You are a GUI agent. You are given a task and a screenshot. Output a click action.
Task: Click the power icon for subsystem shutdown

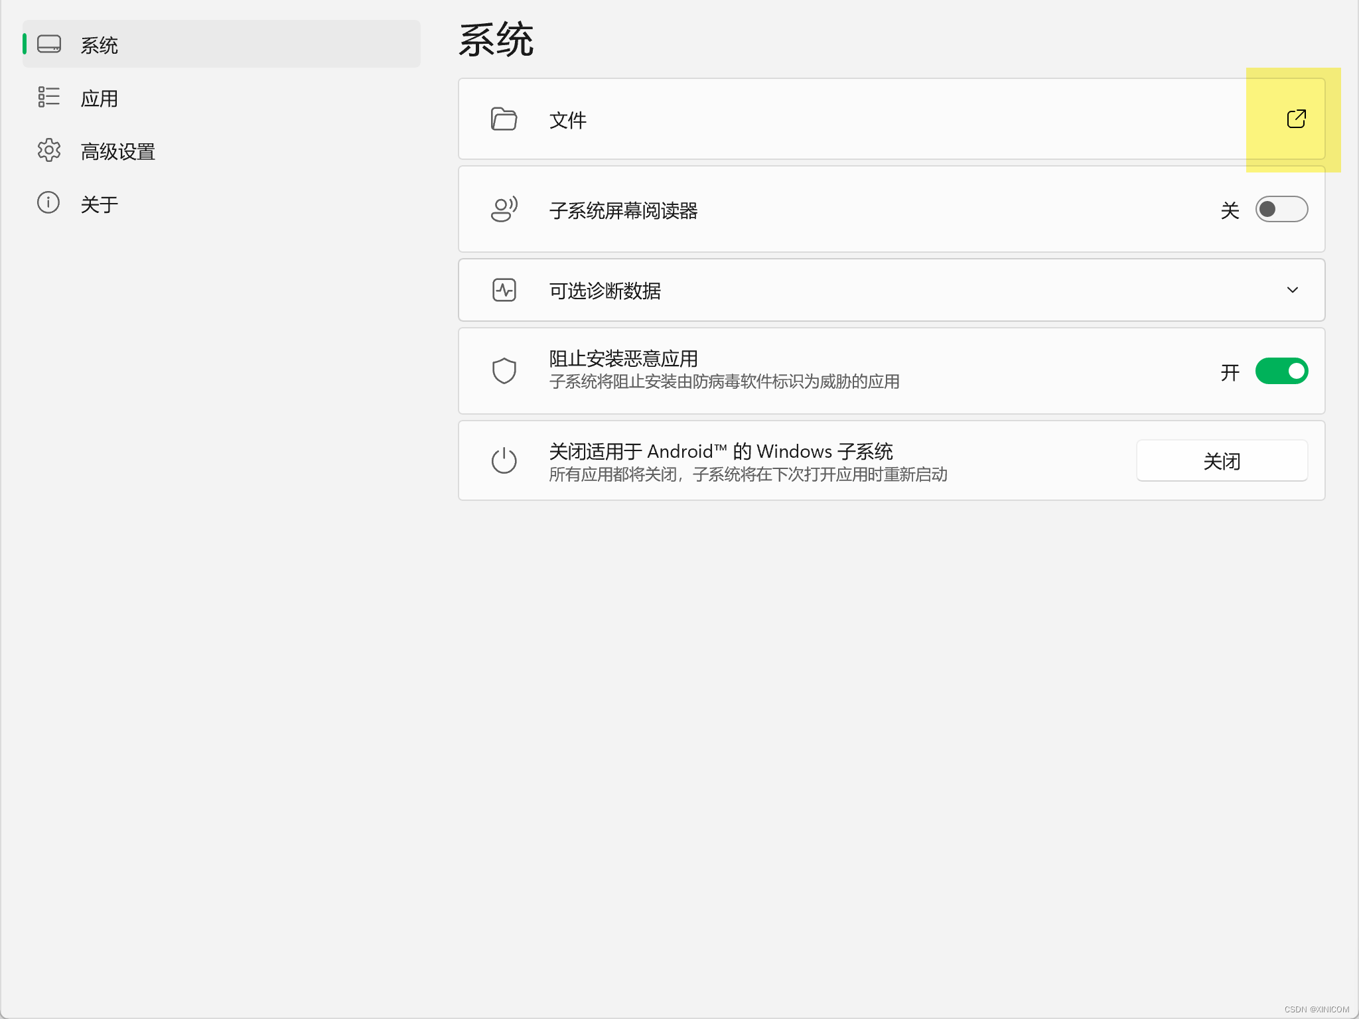coord(504,460)
